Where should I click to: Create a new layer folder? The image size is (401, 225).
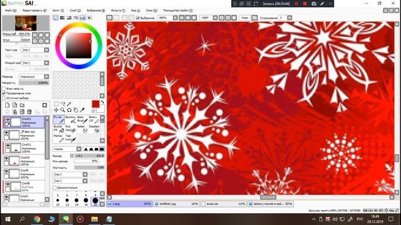[x=22, y=105]
